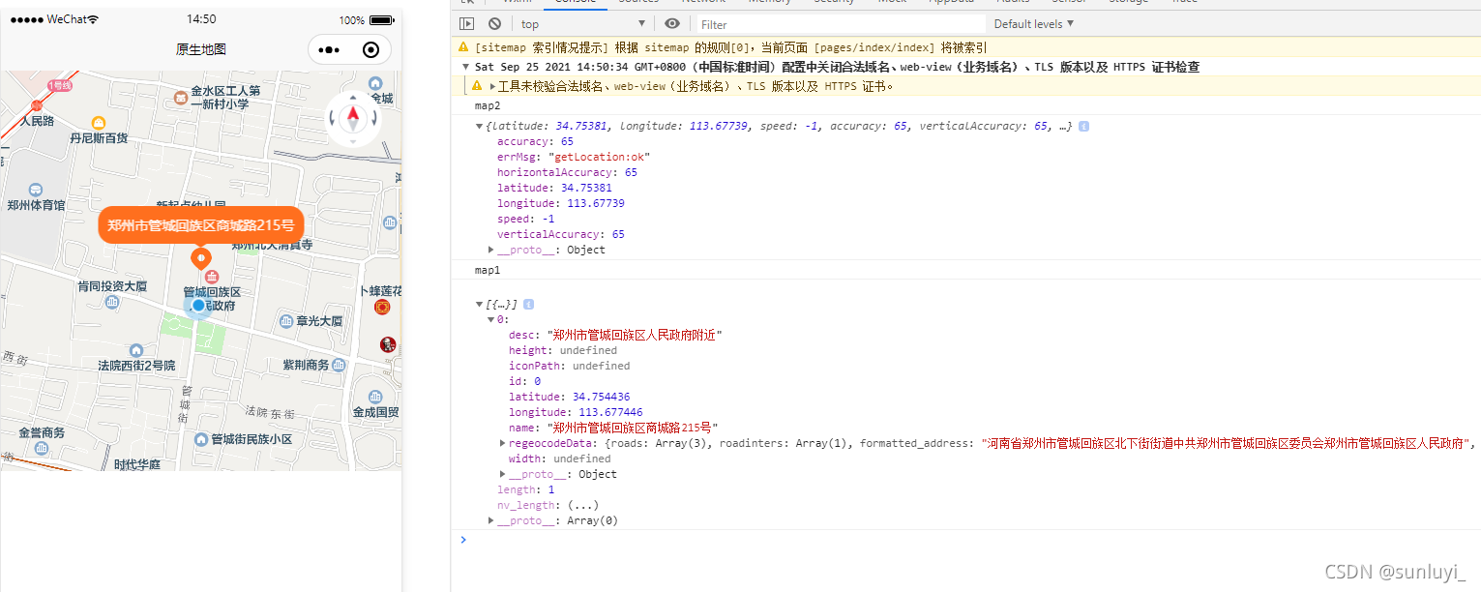Viewport: 1481px width, 592px height.
Task: Click warning icon beside 工具未校验合法域名
Action: (477, 85)
